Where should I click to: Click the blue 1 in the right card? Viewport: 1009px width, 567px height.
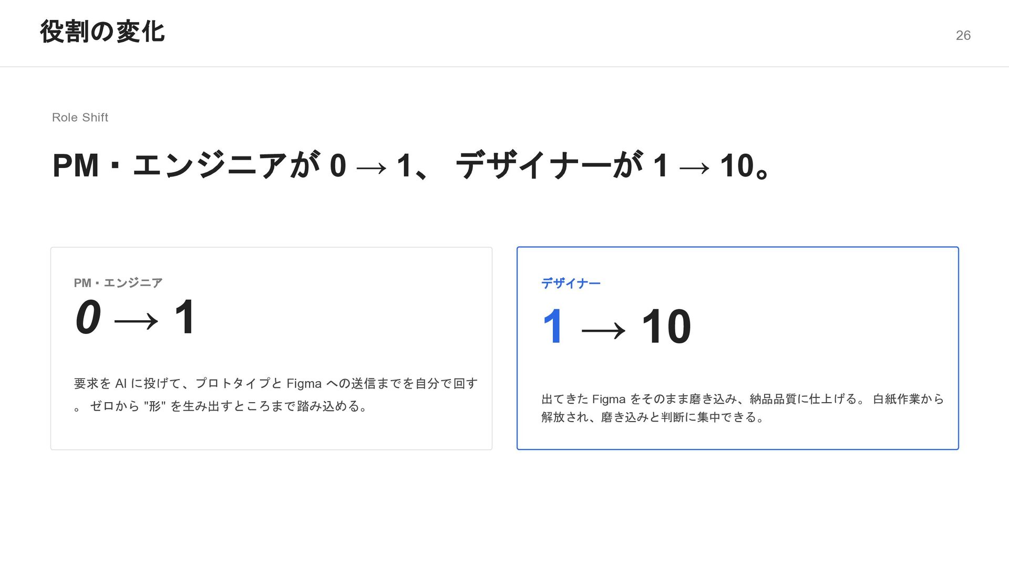pyautogui.click(x=553, y=327)
